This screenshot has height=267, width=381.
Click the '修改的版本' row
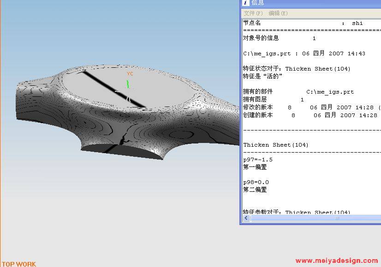[312, 107]
